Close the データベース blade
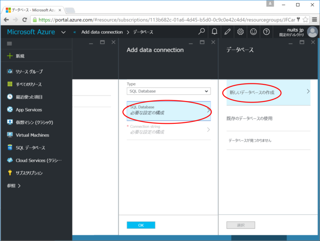The width and height of the screenshot is (320, 241). 313,42
